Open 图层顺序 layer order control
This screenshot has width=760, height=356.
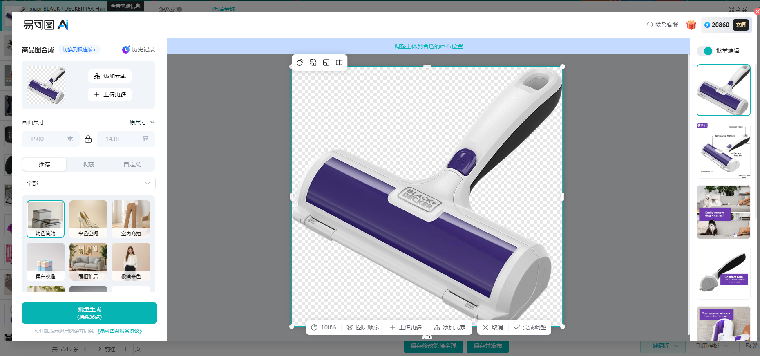(x=363, y=327)
